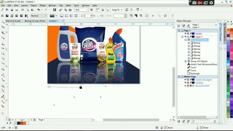
Task: Collapse the Master Page tree node
Action: coord(179,77)
